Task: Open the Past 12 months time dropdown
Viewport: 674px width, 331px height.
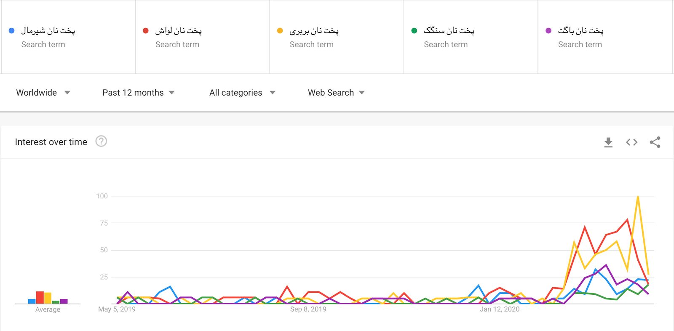Action: click(x=138, y=93)
